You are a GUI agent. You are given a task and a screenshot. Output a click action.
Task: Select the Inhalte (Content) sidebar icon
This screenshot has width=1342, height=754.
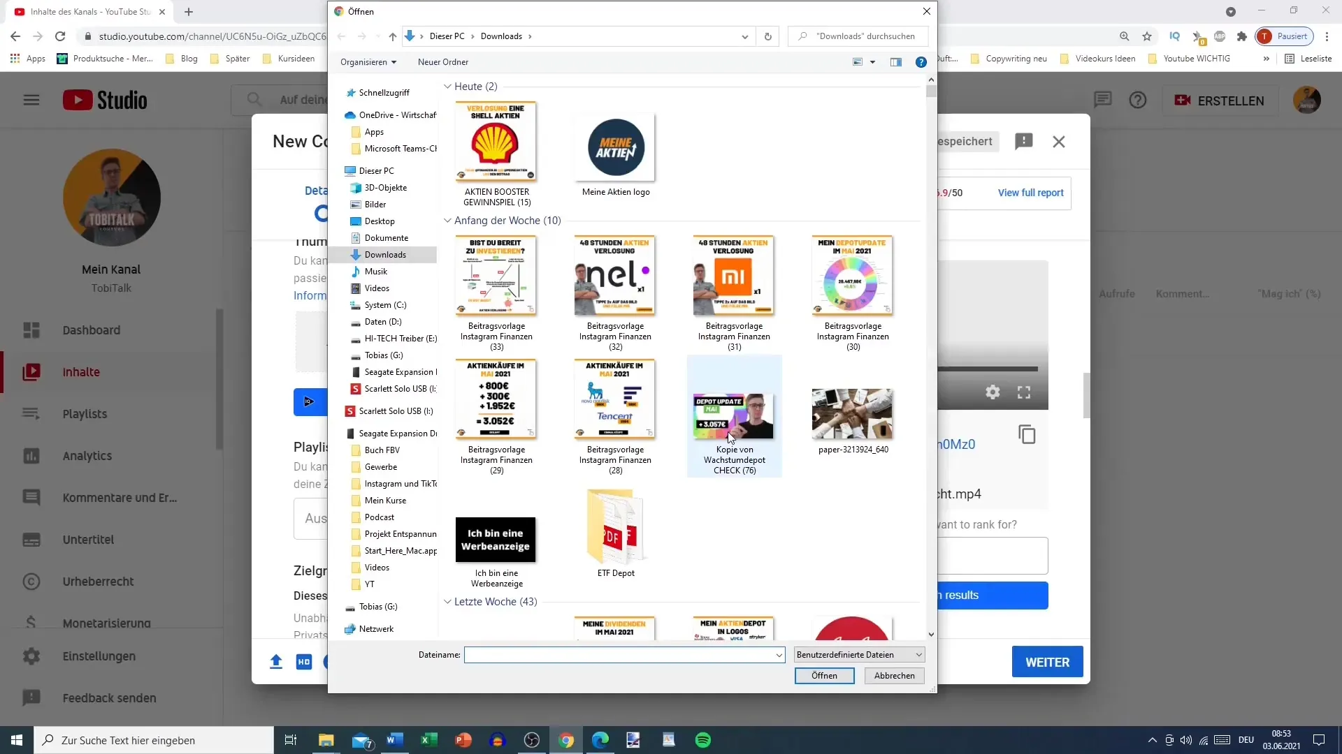pyautogui.click(x=31, y=372)
